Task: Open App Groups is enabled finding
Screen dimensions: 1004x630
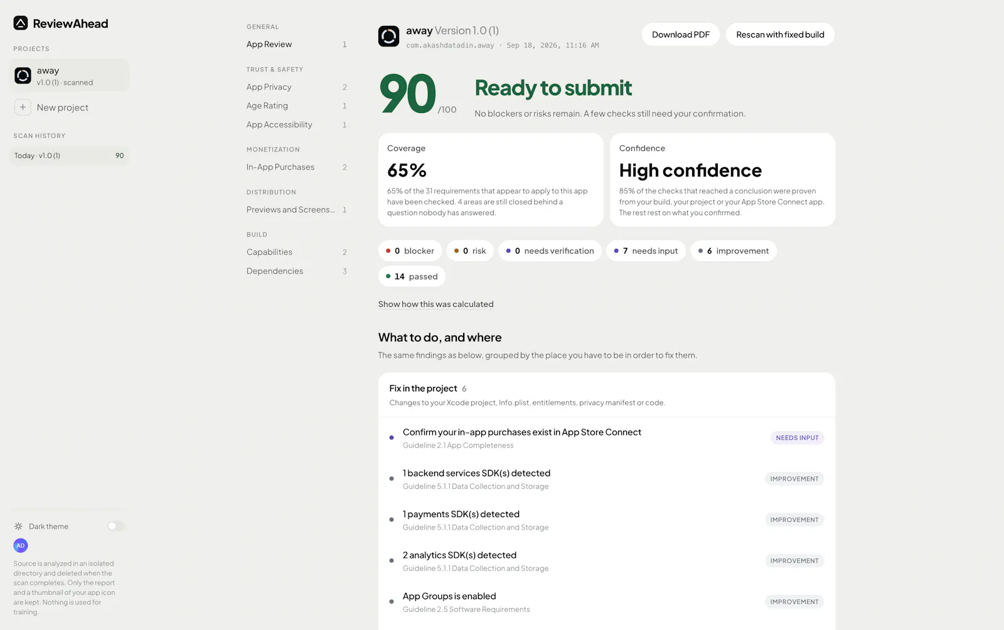Action: point(606,602)
